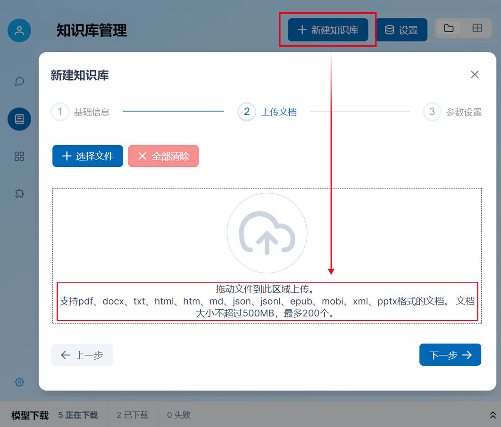The width and height of the screenshot is (501, 427).
Task: Select the star plugin icon in sidebar
Action: [x=19, y=193]
